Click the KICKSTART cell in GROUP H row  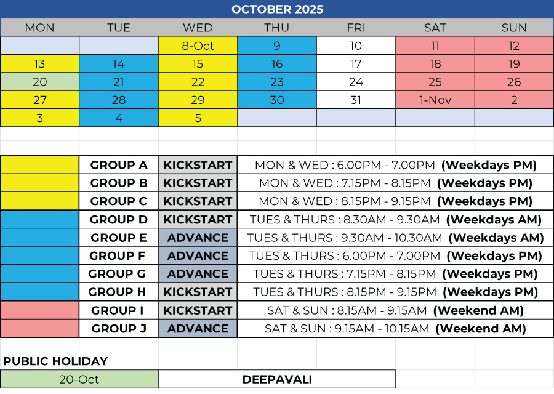coord(198,292)
